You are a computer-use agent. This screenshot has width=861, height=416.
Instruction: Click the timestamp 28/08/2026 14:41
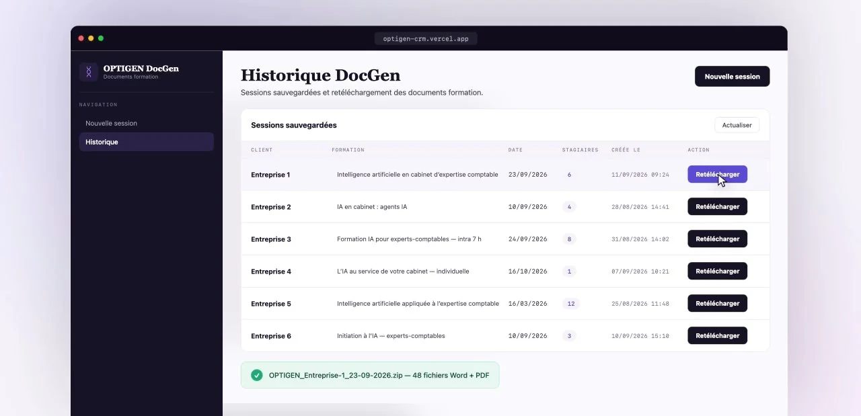(x=640, y=207)
